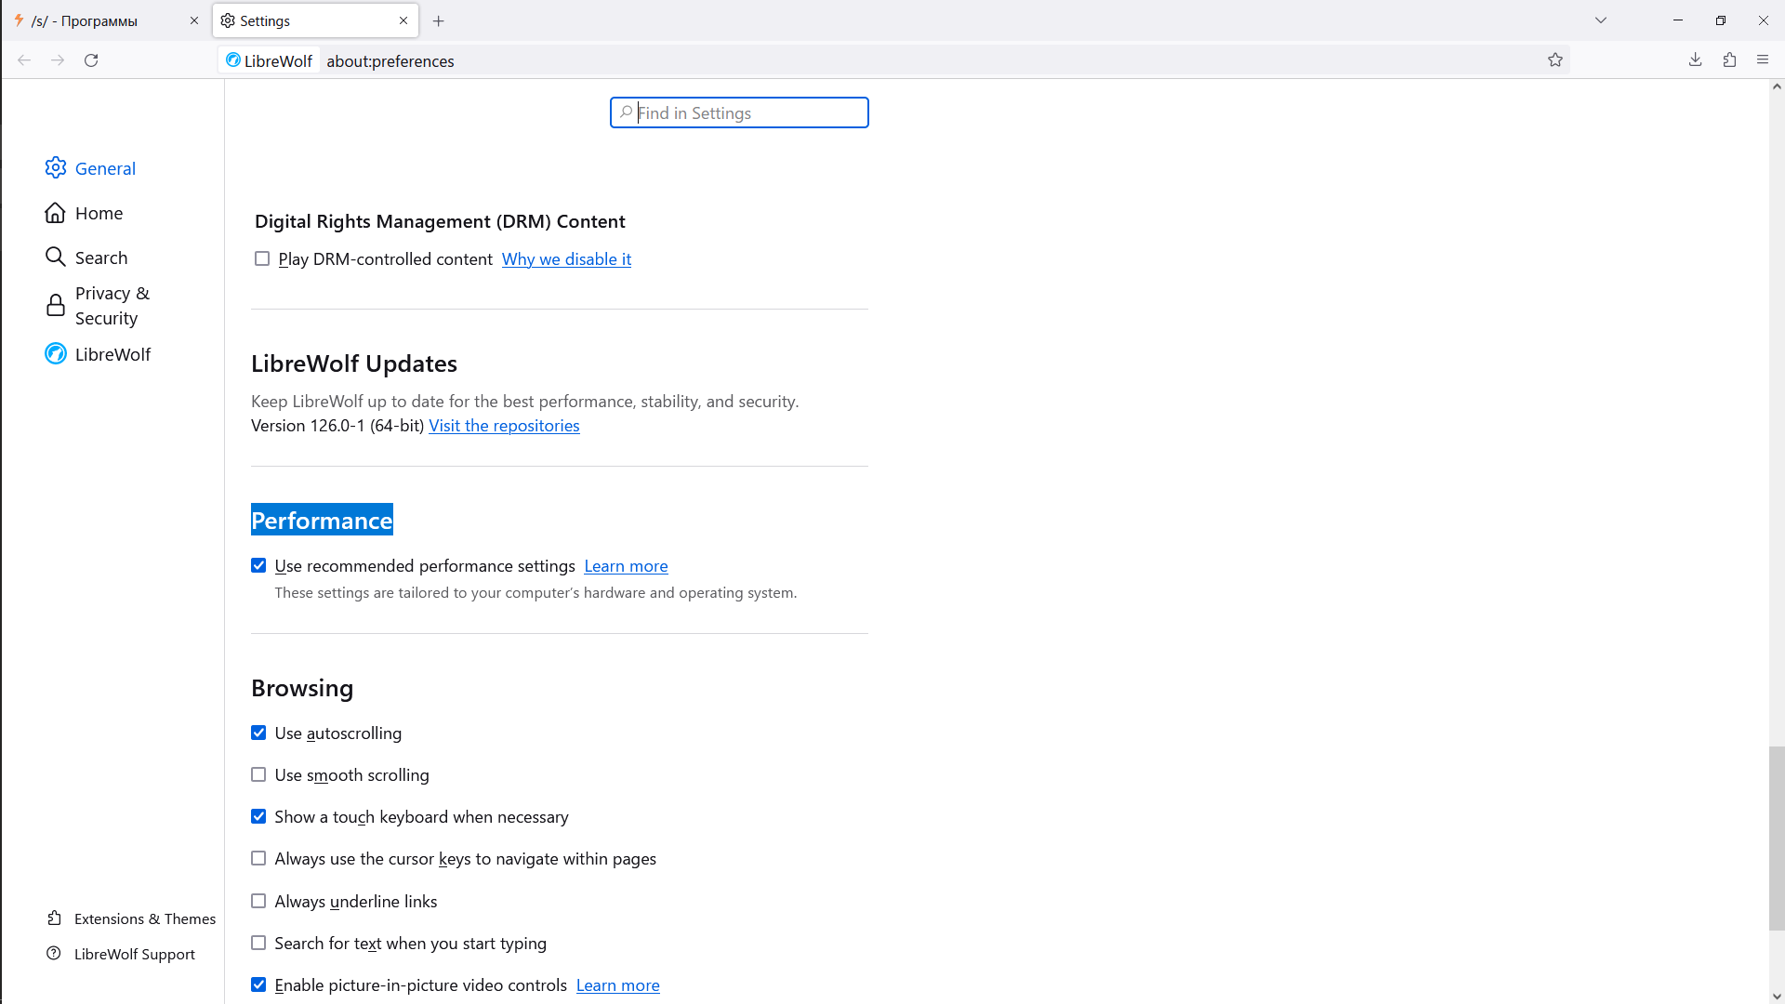This screenshot has width=1785, height=1004.
Task: Open a new tab with plus
Action: click(x=439, y=20)
